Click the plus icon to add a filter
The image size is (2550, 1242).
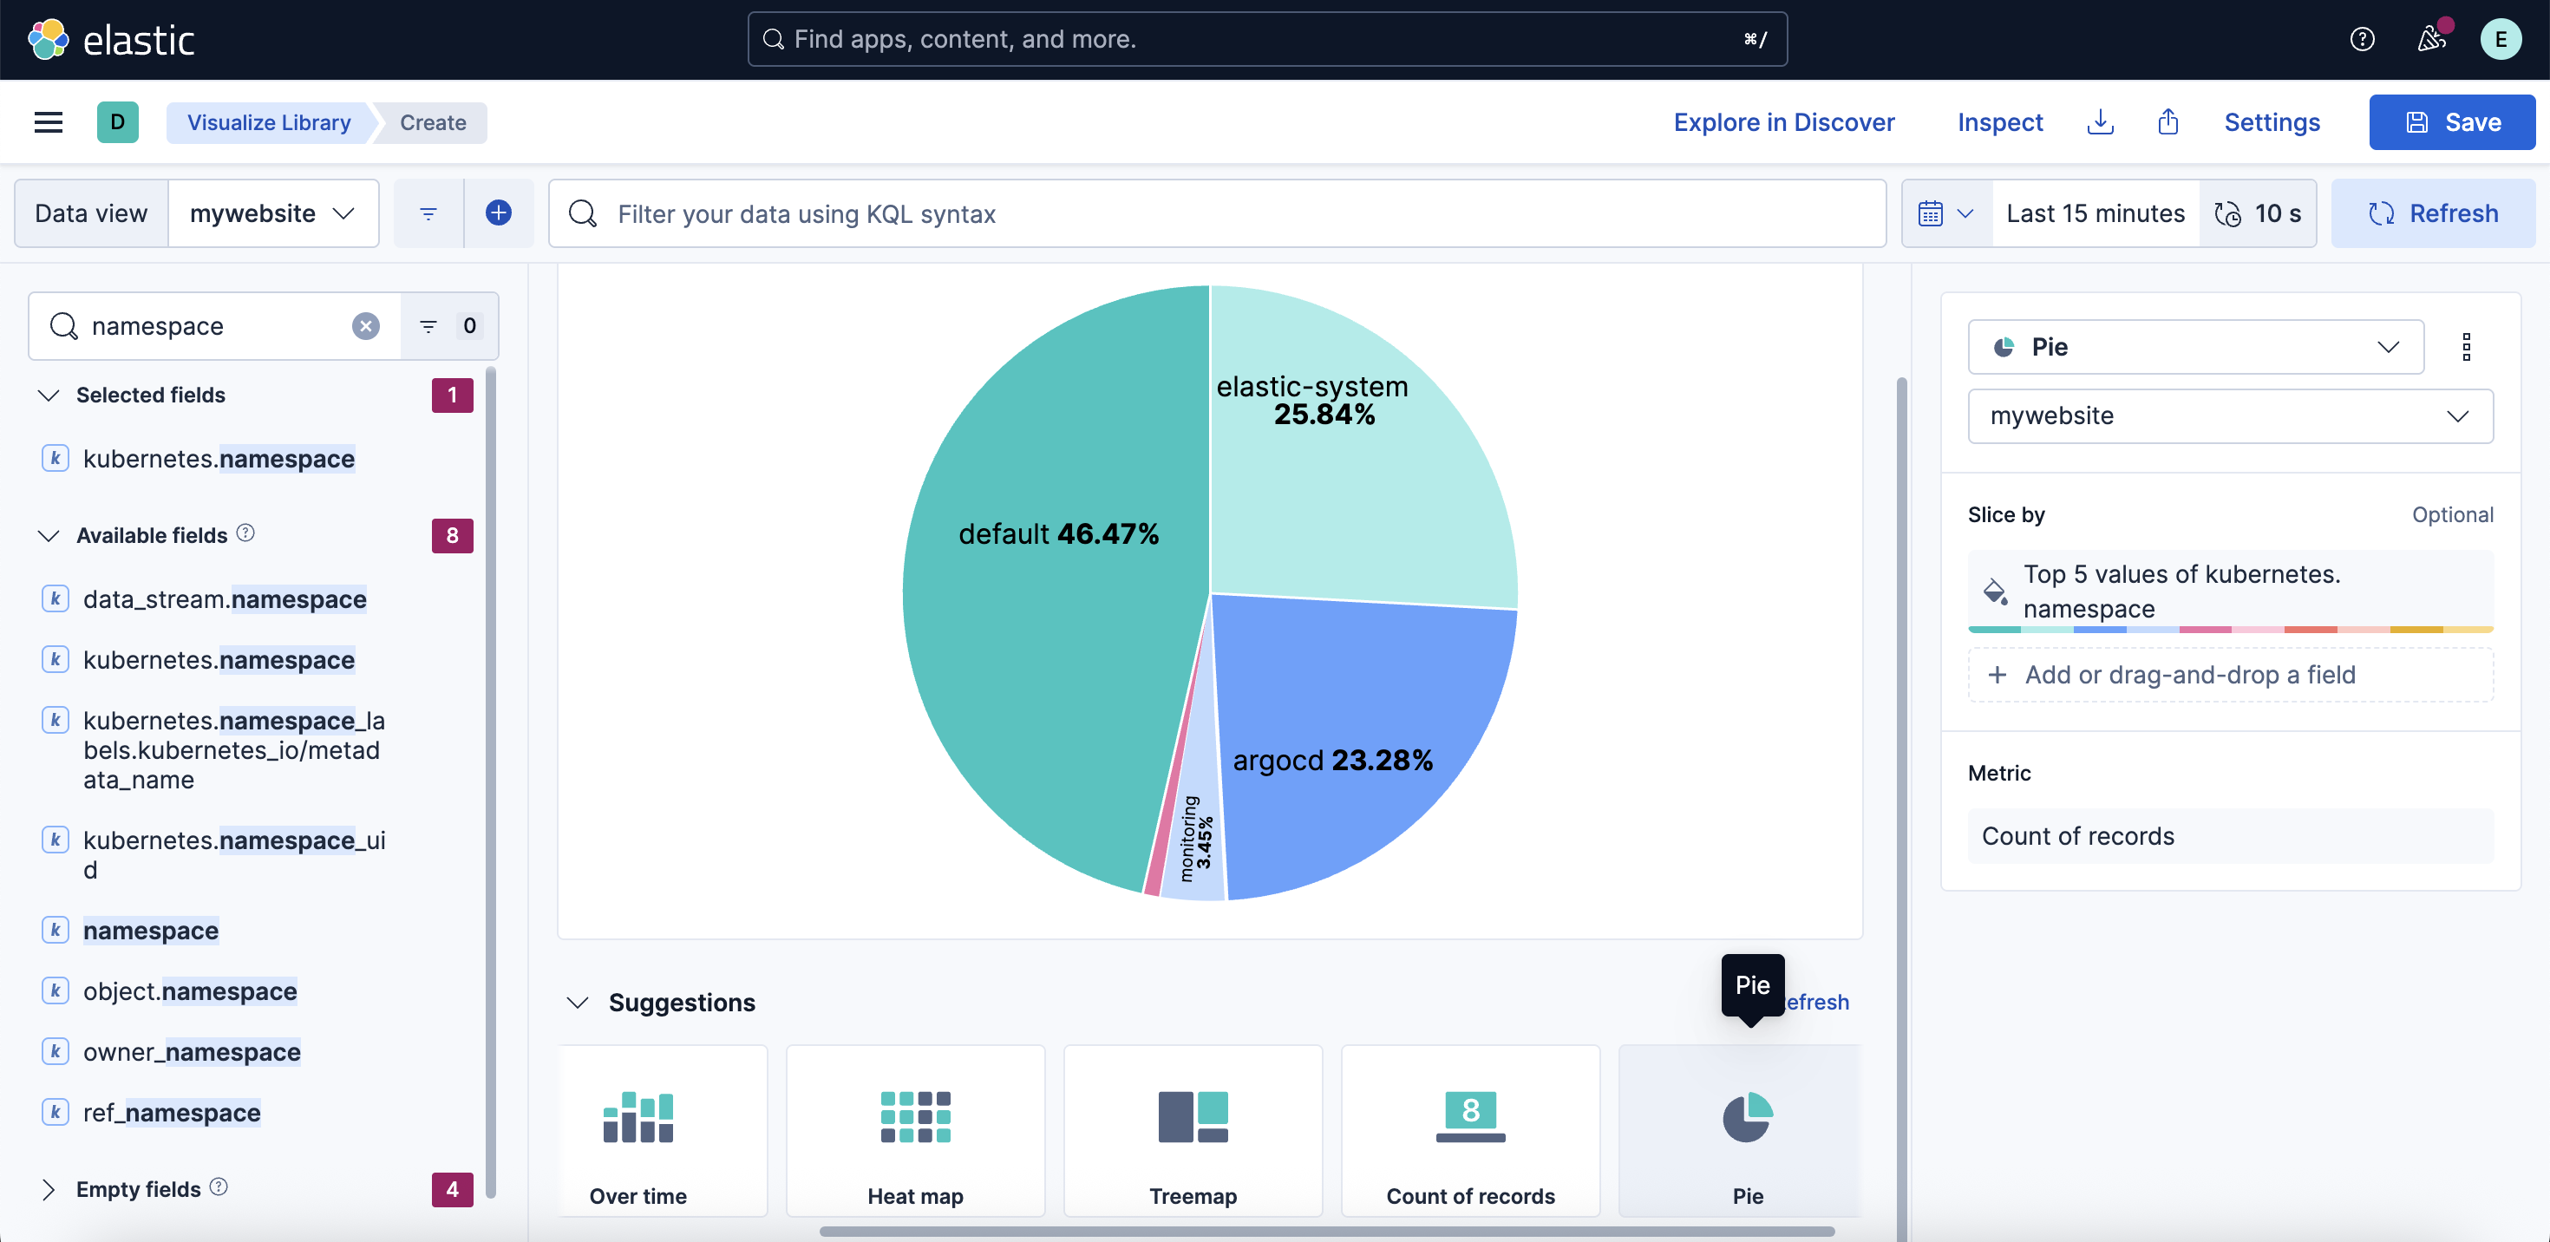pyautogui.click(x=499, y=212)
